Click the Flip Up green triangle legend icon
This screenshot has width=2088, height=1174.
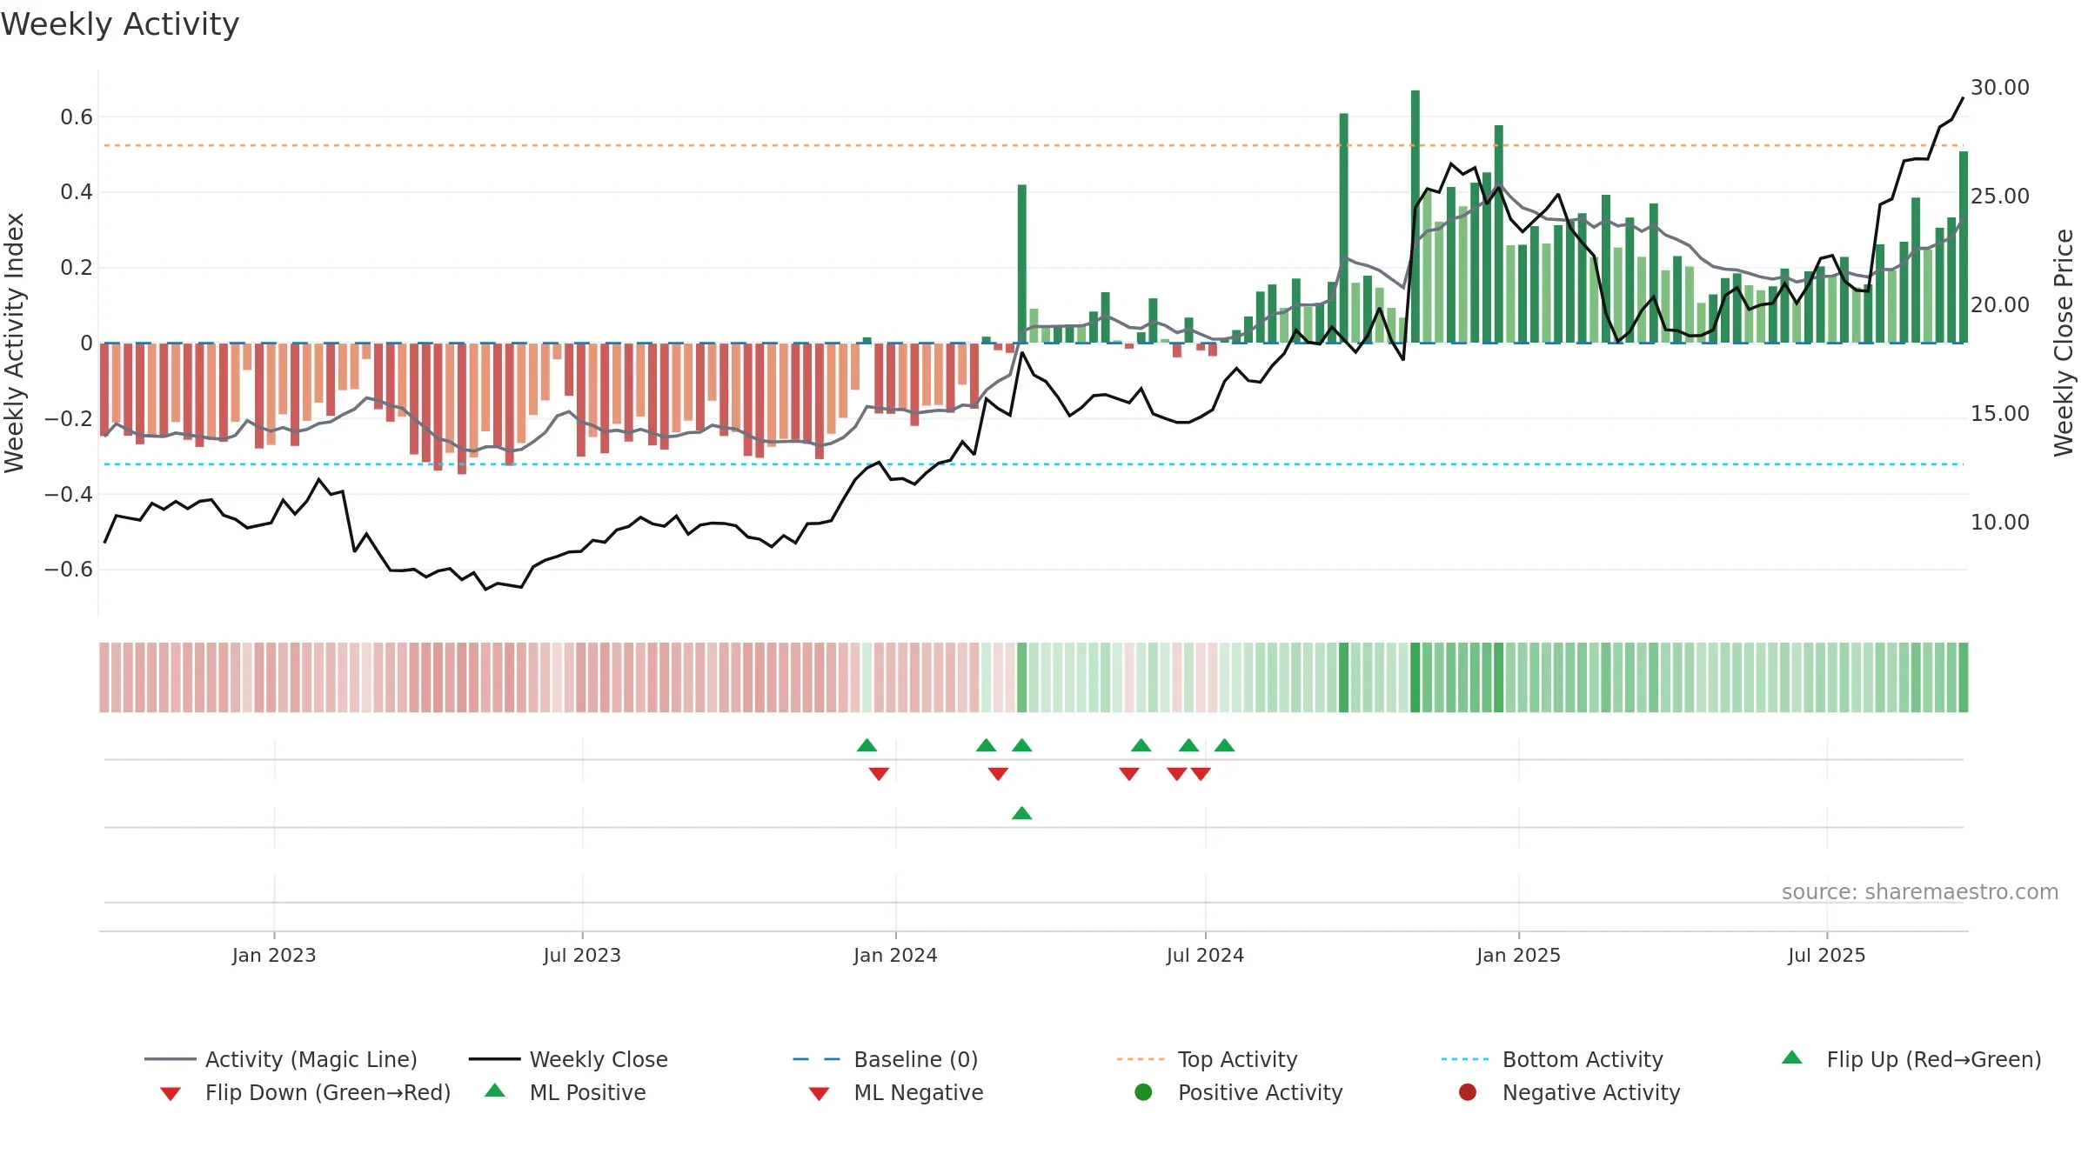point(1791,1057)
